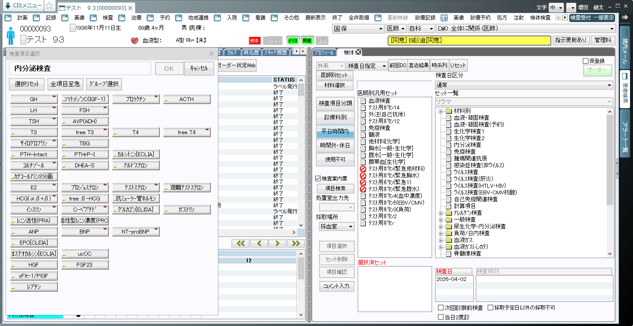Image resolution: width=633 pixels, height=326 pixels.
Task: Check the 当日2度診 checkbox
Action: pos(441,317)
